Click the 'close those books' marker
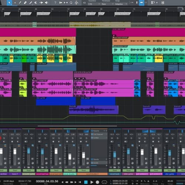This screenshot has height=185, width=185. (122, 14)
